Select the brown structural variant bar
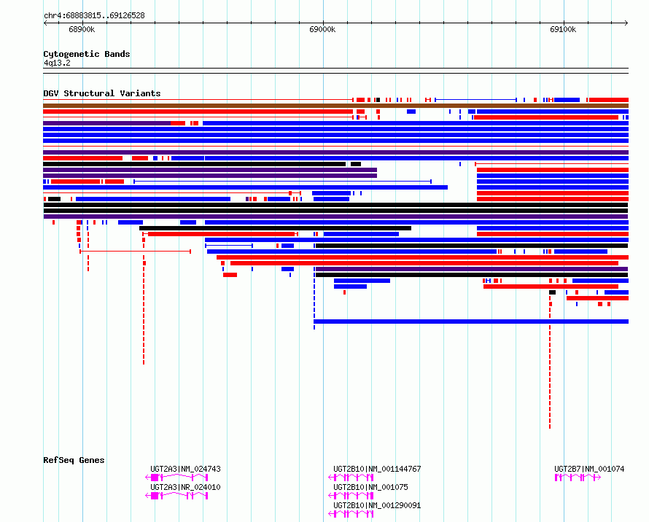The height and width of the screenshot is (522, 649). (x=335, y=106)
